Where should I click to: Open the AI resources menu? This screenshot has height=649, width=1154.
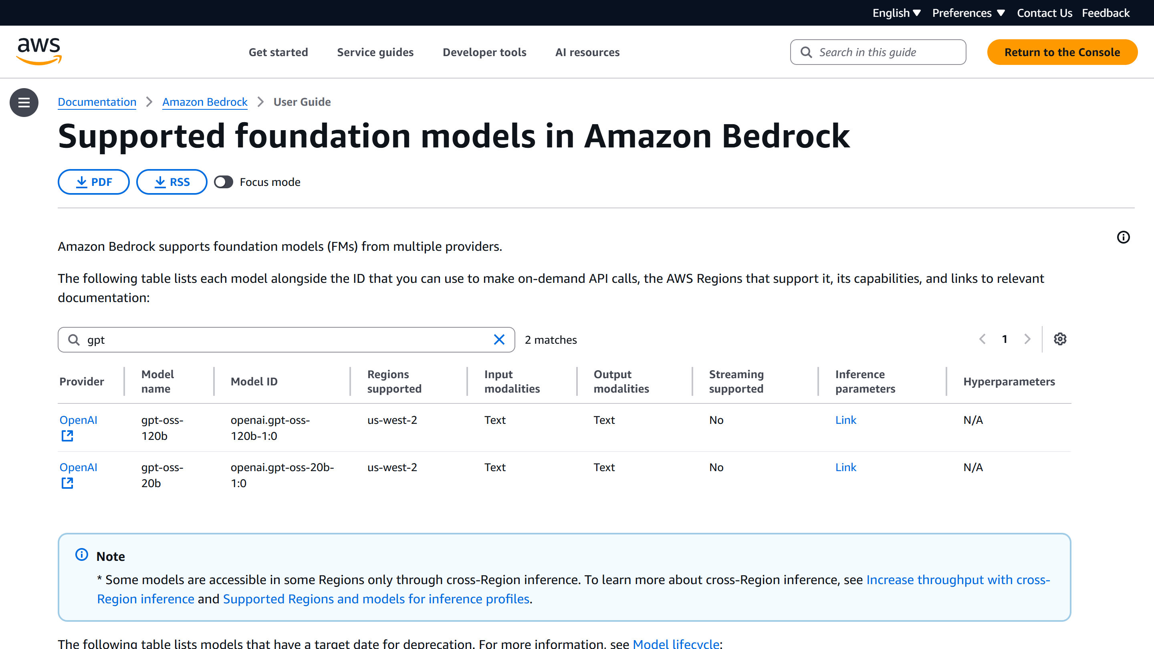pos(587,52)
